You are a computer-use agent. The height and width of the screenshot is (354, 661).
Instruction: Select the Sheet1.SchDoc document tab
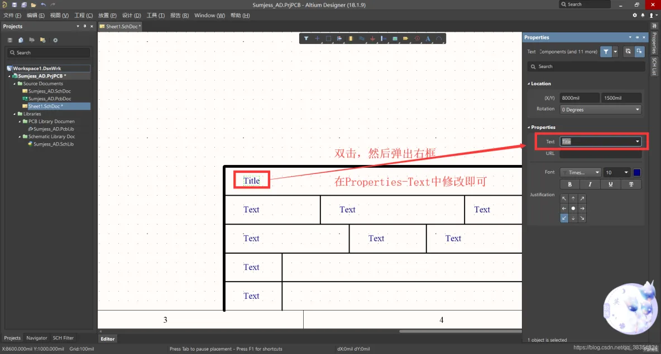coord(121,27)
